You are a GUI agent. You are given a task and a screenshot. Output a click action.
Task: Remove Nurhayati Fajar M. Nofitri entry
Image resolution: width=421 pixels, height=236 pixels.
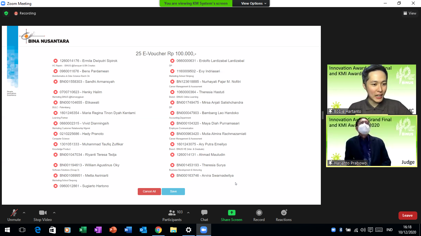coord(172,82)
